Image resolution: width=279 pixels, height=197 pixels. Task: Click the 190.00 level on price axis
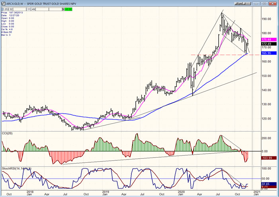[267, 19]
